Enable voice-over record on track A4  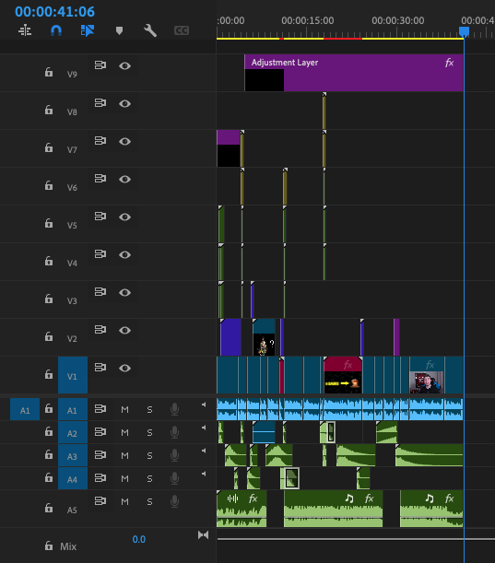coord(174,478)
